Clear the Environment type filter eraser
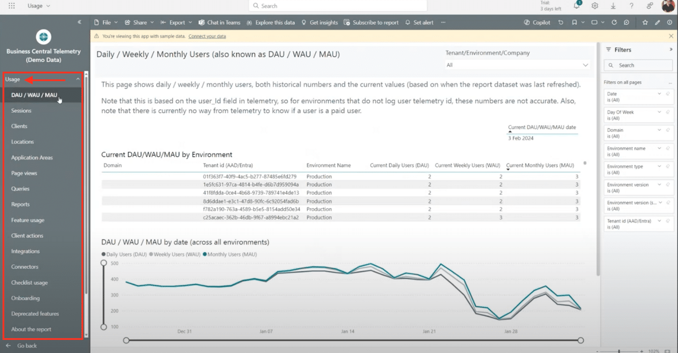 point(668,166)
